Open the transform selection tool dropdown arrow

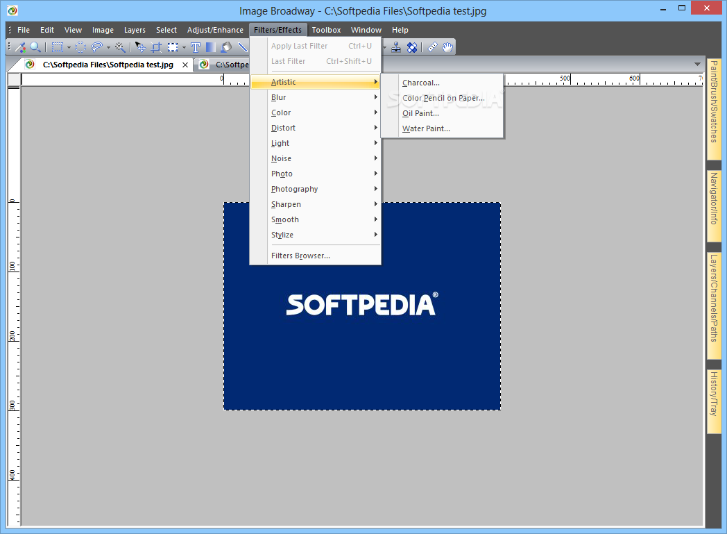[x=184, y=47]
